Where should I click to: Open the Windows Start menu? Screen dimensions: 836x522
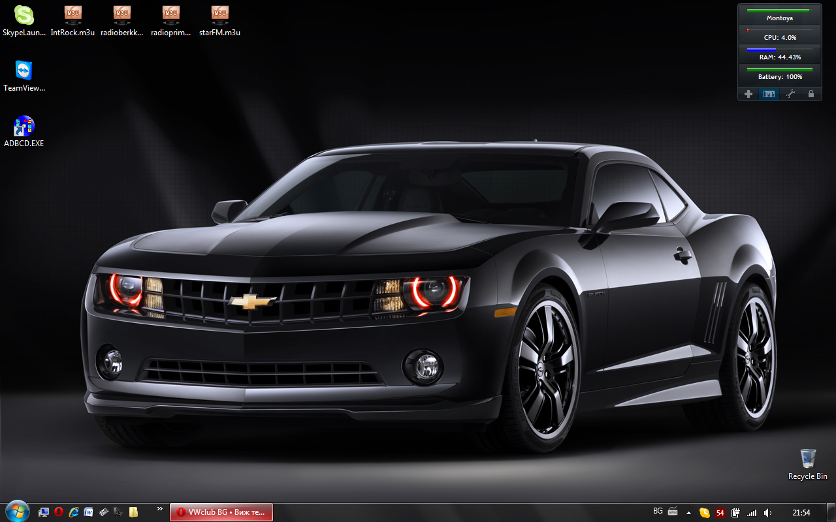pyautogui.click(x=16, y=512)
